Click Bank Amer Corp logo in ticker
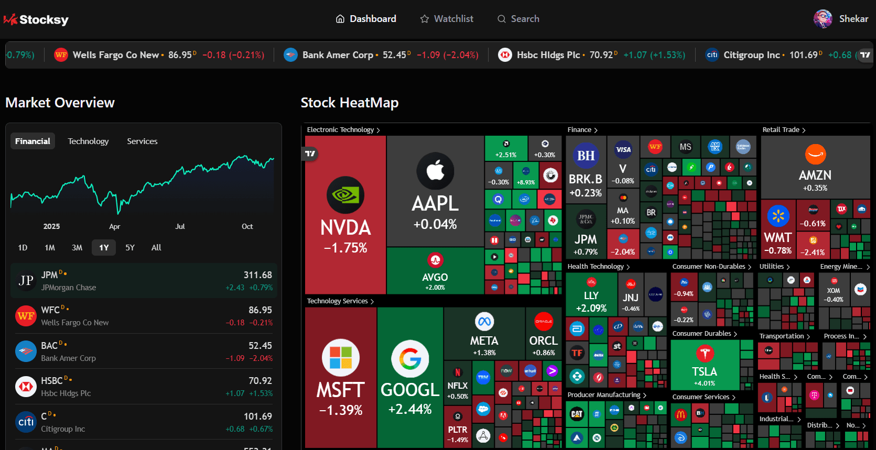The height and width of the screenshot is (450, 876). pyautogui.click(x=290, y=55)
